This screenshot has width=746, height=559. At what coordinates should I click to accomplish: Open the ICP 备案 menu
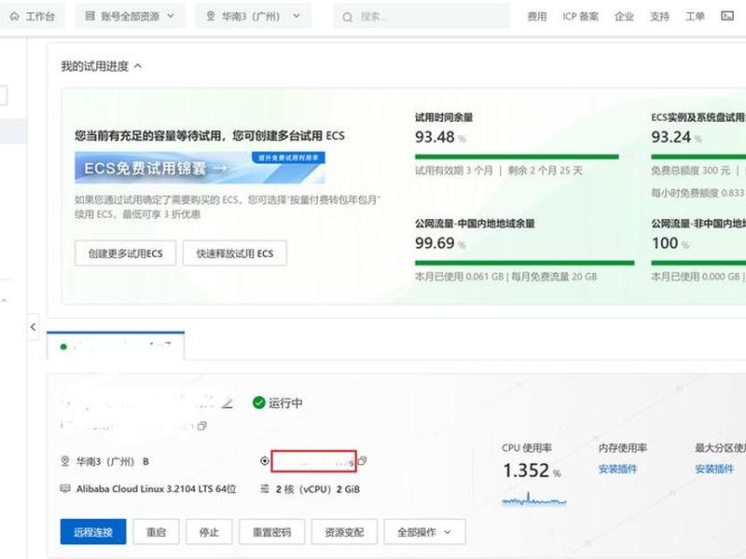click(x=580, y=17)
